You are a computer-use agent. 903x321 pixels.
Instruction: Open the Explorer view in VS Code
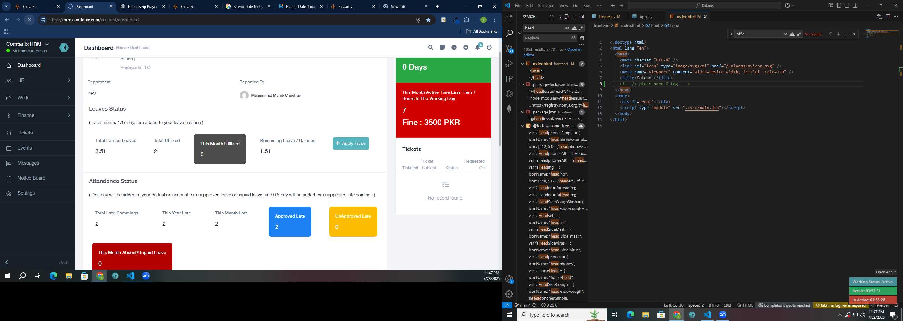pos(509,18)
